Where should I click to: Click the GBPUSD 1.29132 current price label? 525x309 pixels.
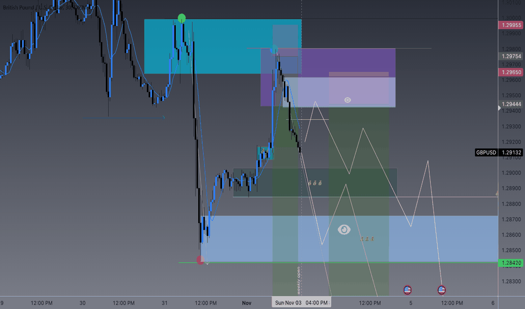pos(499,153)
